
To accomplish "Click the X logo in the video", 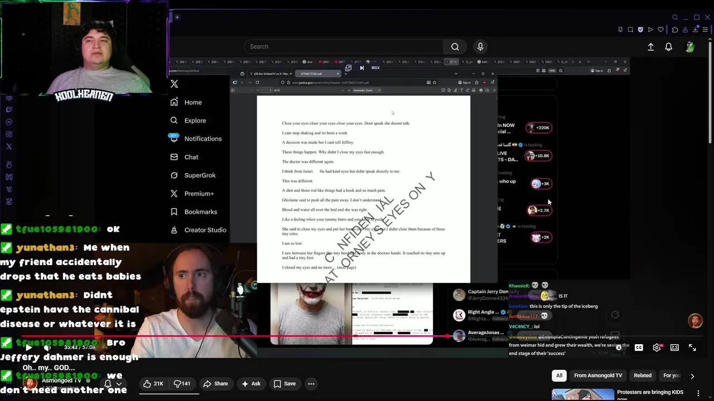I will [174, 84].
